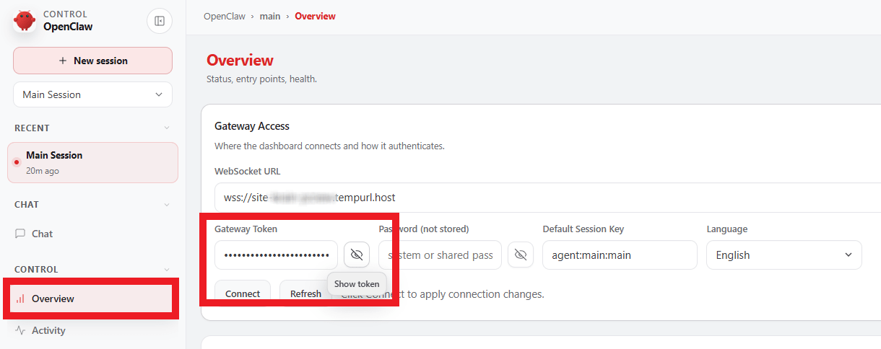Select OpenClaw in the breadcrumb
The height and width of the screenshot is (349, 881).
pos(224,16)
